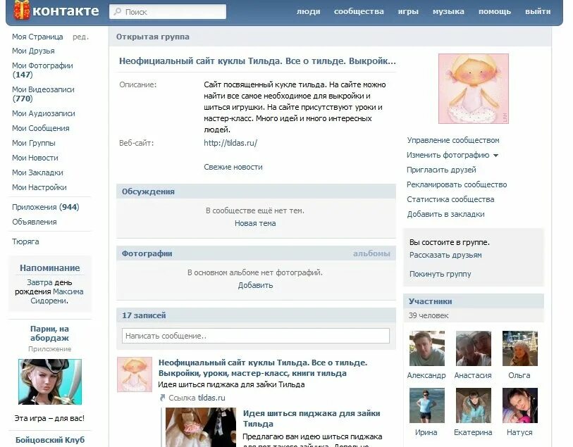Open Мои Видеозаписи (770)
Screen dimensions: 573x447
pos(43,94)
